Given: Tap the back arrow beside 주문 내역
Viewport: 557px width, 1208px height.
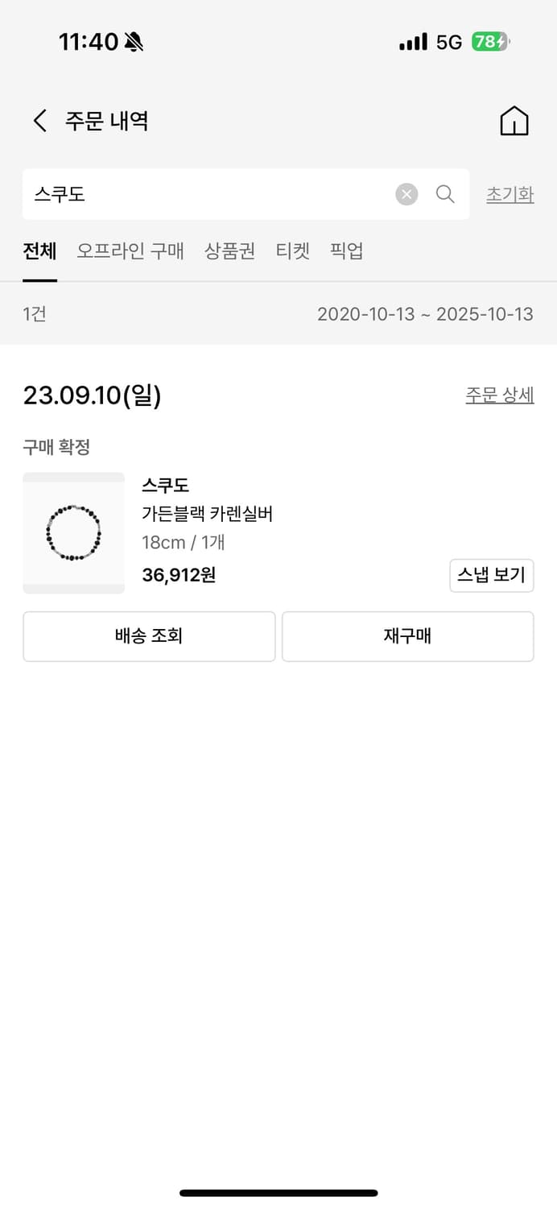Looking at the screenshot, I should click(39, 122).
